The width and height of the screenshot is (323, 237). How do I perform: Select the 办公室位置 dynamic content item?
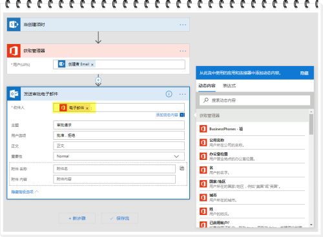[x=253, y=156]
